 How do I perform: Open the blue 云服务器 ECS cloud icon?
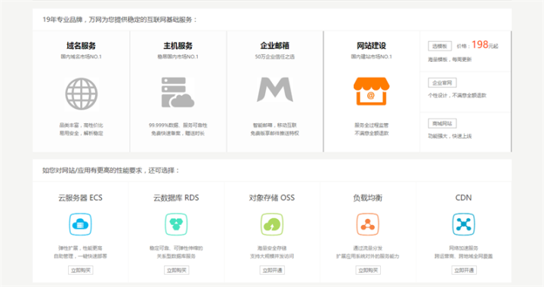pos(81,224)
